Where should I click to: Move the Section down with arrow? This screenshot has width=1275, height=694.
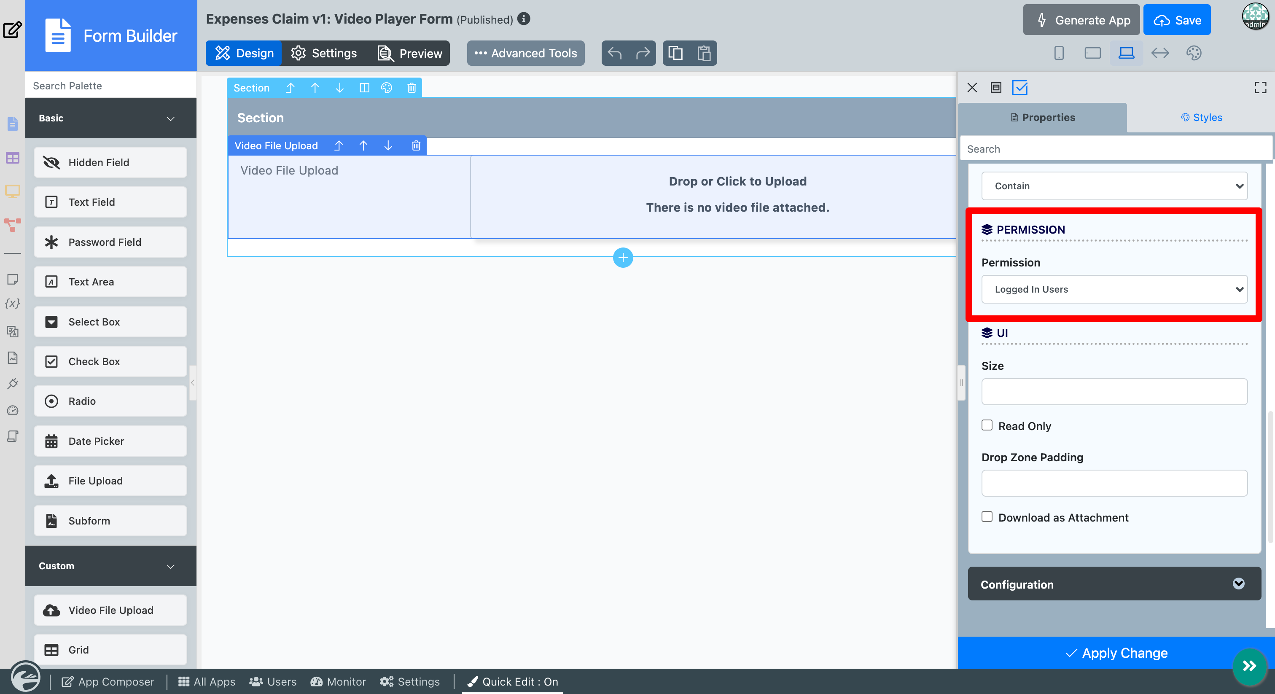coord(339,88)
